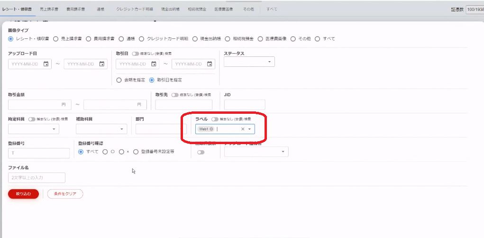484x238 pixels.
Task: Click the 条件をクリア button
Action: click(65, 194)
